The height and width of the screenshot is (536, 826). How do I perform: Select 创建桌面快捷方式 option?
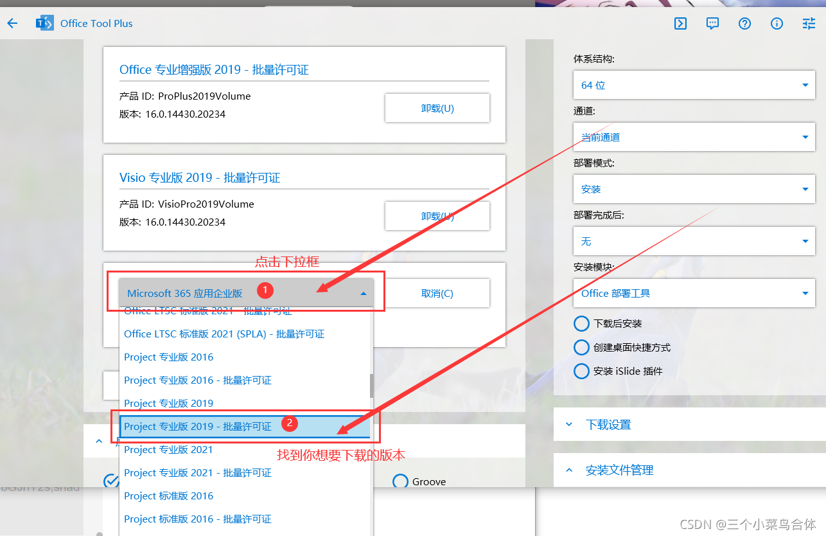coord(581,347)
